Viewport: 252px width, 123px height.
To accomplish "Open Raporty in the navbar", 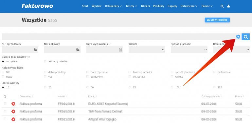I will pos(172,6).
